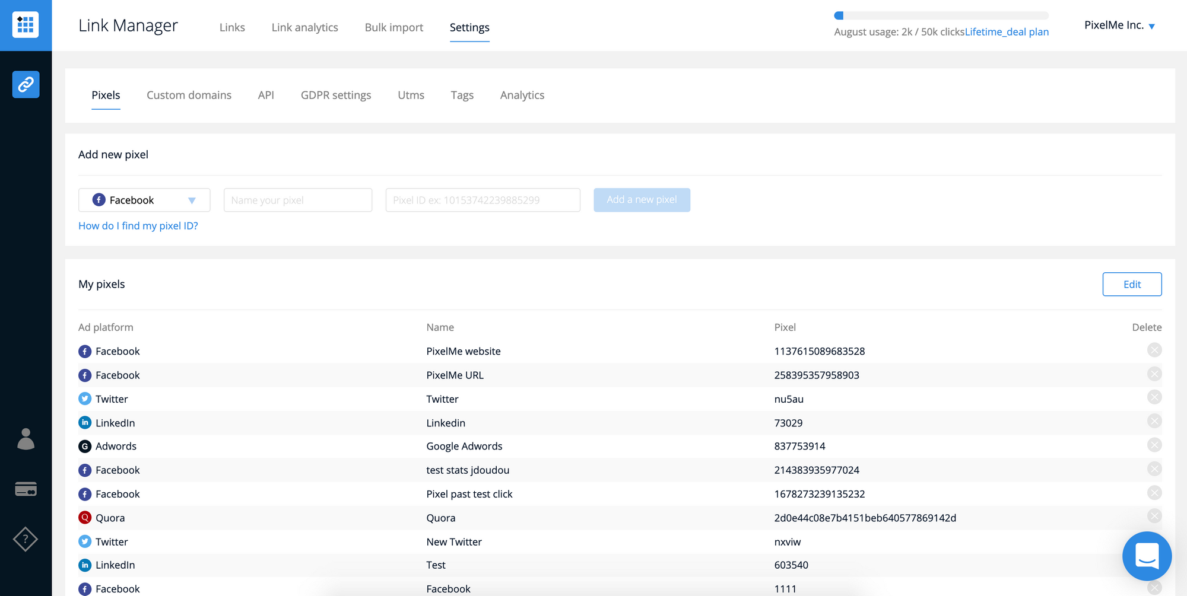
Task: Click the Edit button for My pixels
Action: 1132,284
